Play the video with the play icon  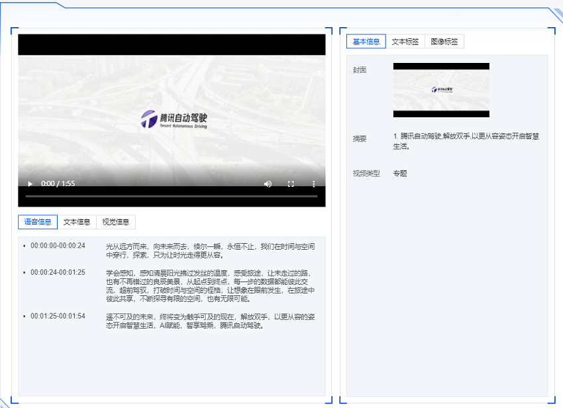click(x=30, y=184)
